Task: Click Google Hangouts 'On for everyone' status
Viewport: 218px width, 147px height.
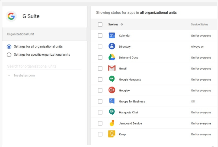Action: [x=201, y=79]
